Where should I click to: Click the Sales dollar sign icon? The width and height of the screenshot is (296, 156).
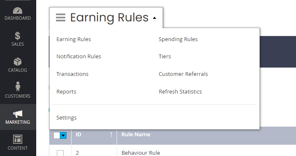coord(18,36)
